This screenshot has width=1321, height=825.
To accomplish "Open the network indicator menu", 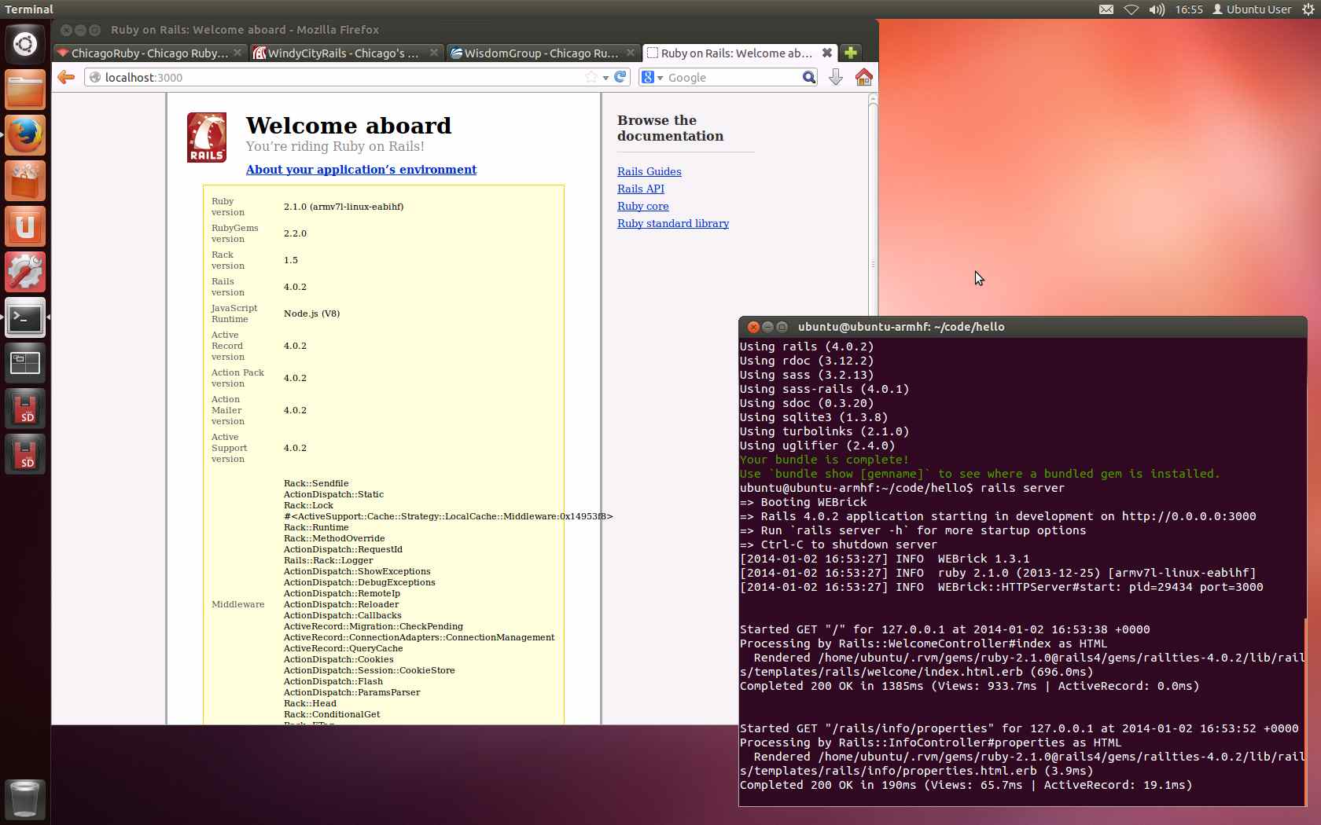I will pos(1131,9).
